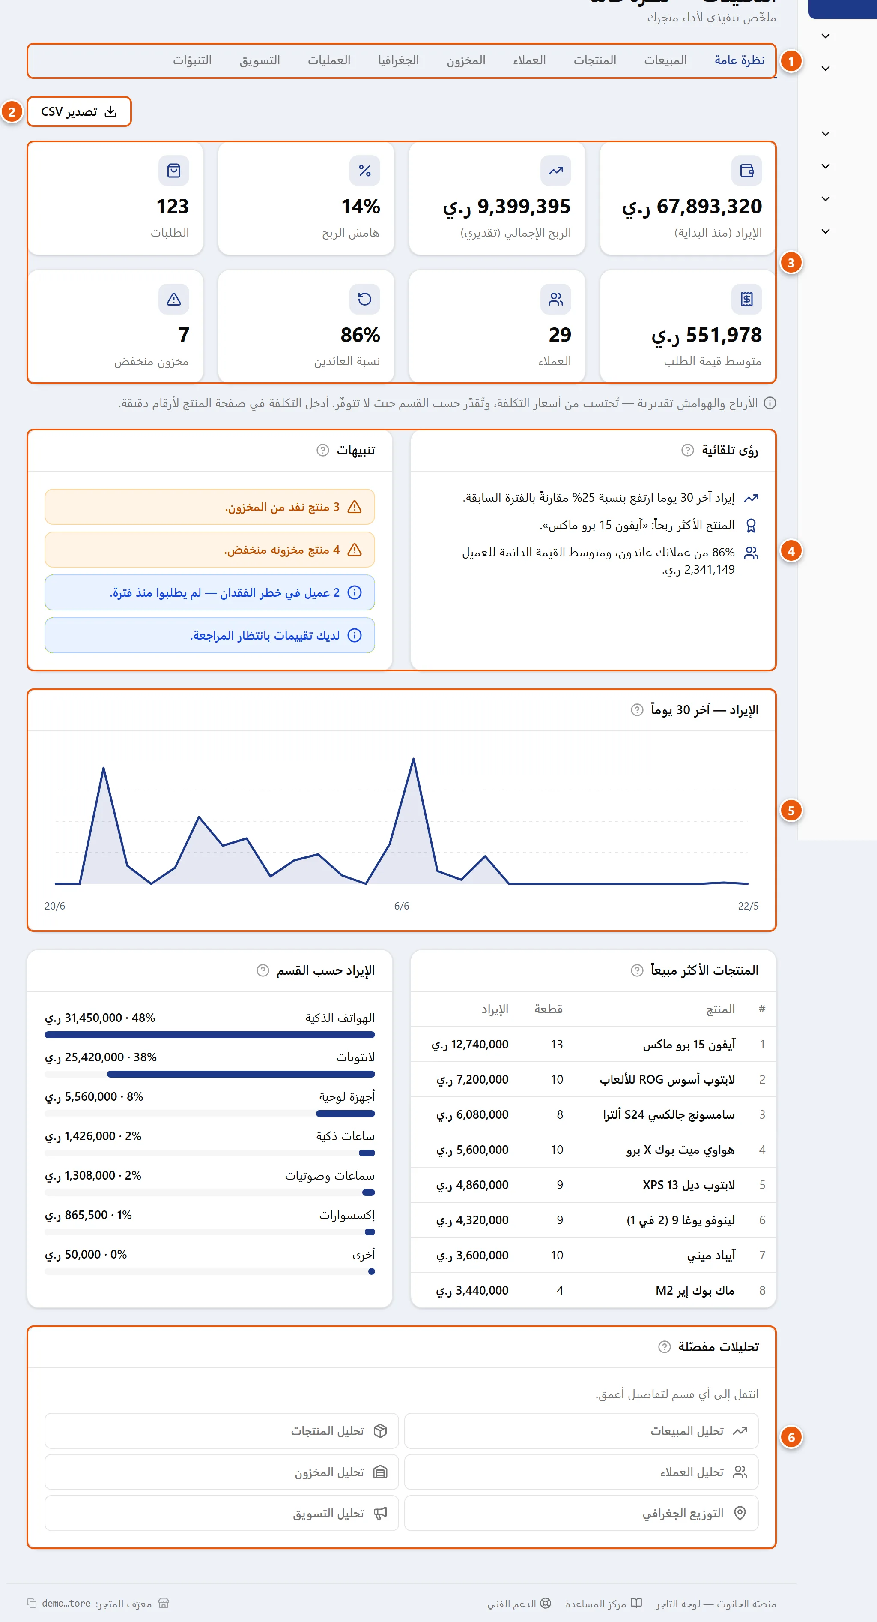Click the receipt icon on متوسط قيمة الطلب card

747,299
